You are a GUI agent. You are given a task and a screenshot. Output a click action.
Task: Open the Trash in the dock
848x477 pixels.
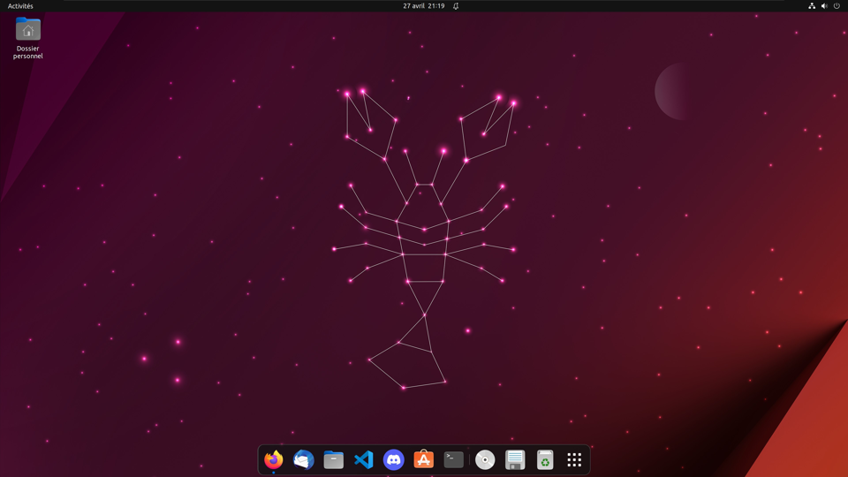point(545,459)
